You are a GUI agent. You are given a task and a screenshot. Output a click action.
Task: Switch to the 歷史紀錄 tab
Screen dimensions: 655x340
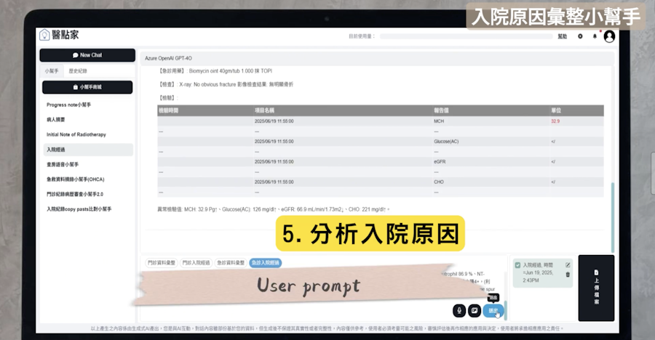tap(78, 71)
